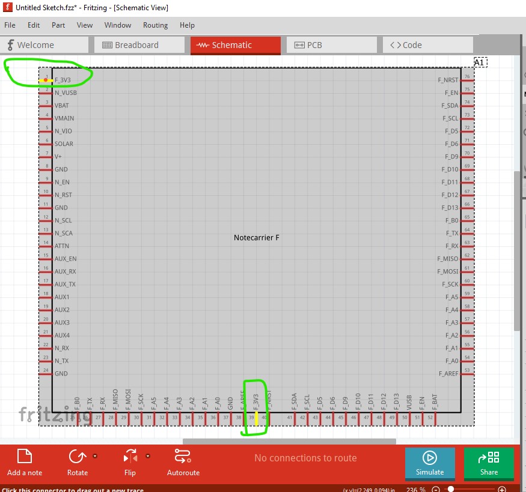Screen dimensions: 526x492
Task: Click the AUX3 pin label
Action: pyautogui.click(x=62, y=322)
